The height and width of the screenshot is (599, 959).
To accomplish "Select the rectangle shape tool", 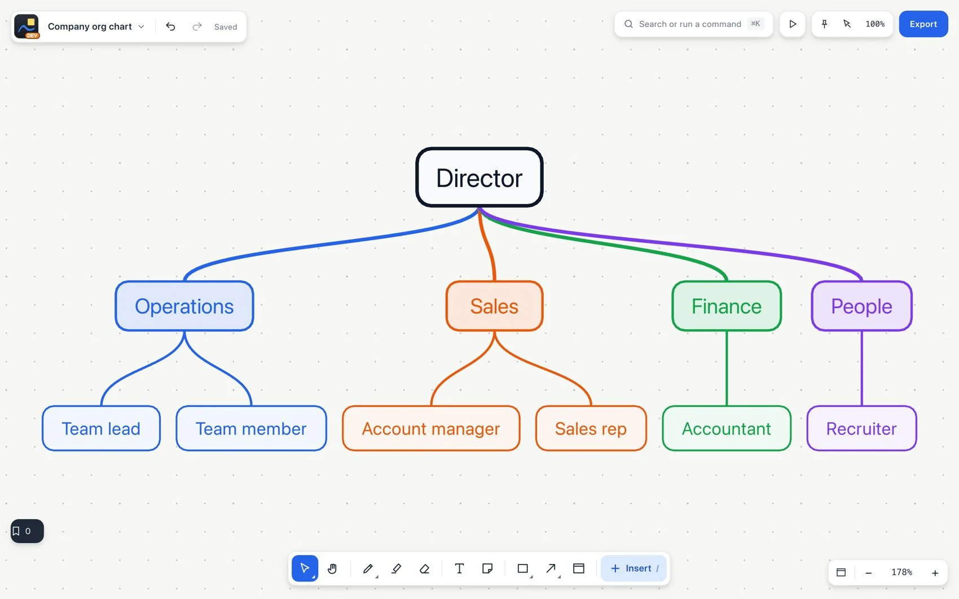I will 523,568.
